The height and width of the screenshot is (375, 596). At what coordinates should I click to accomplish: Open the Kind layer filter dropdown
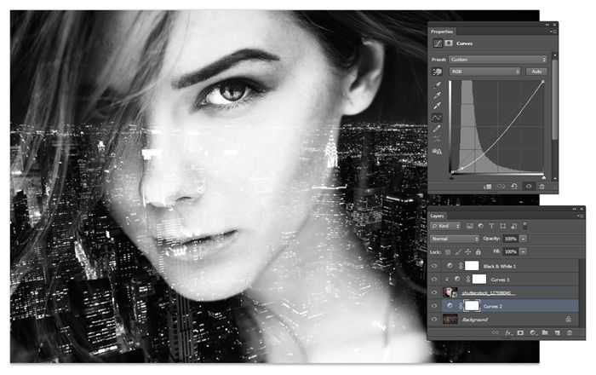pos(445,227)
